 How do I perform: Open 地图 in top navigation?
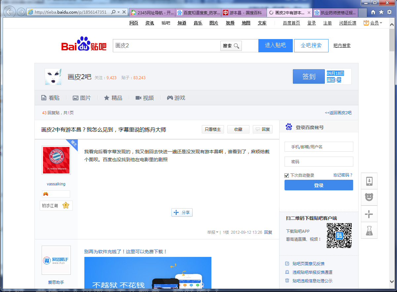point(246,23)
